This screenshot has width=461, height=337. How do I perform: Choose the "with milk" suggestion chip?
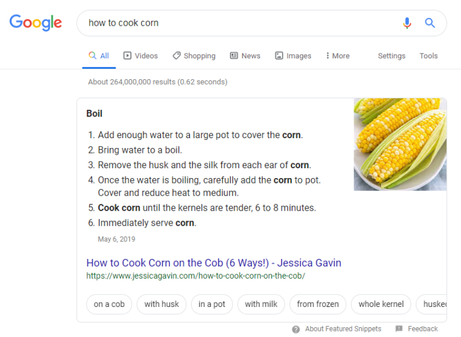tap(261, 304)
